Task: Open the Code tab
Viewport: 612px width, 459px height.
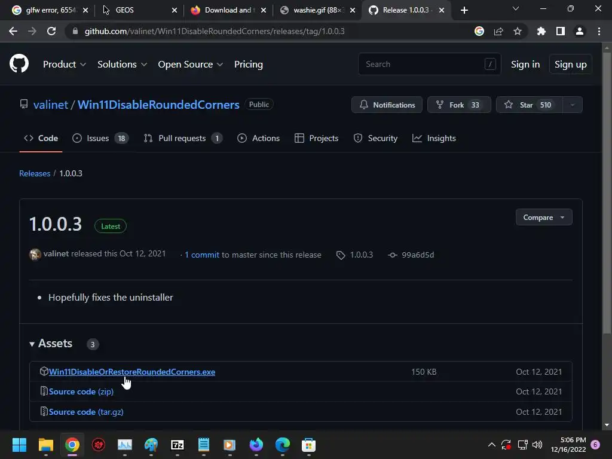Action: [41, 138]
